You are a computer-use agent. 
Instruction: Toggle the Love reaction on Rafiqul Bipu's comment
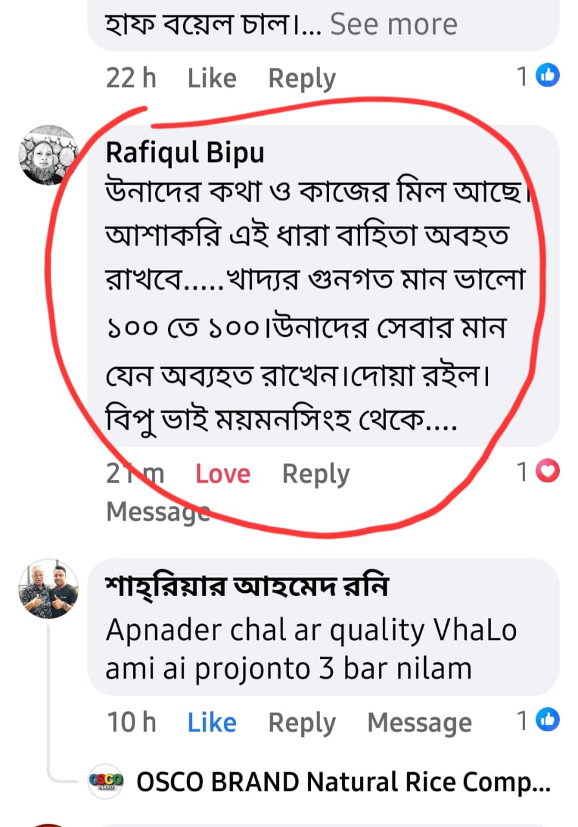pyautogui.click(x=222, y=474)
